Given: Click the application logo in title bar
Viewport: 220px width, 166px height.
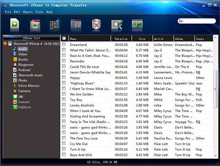Looking at the screenshot, I should coord(5,5).
